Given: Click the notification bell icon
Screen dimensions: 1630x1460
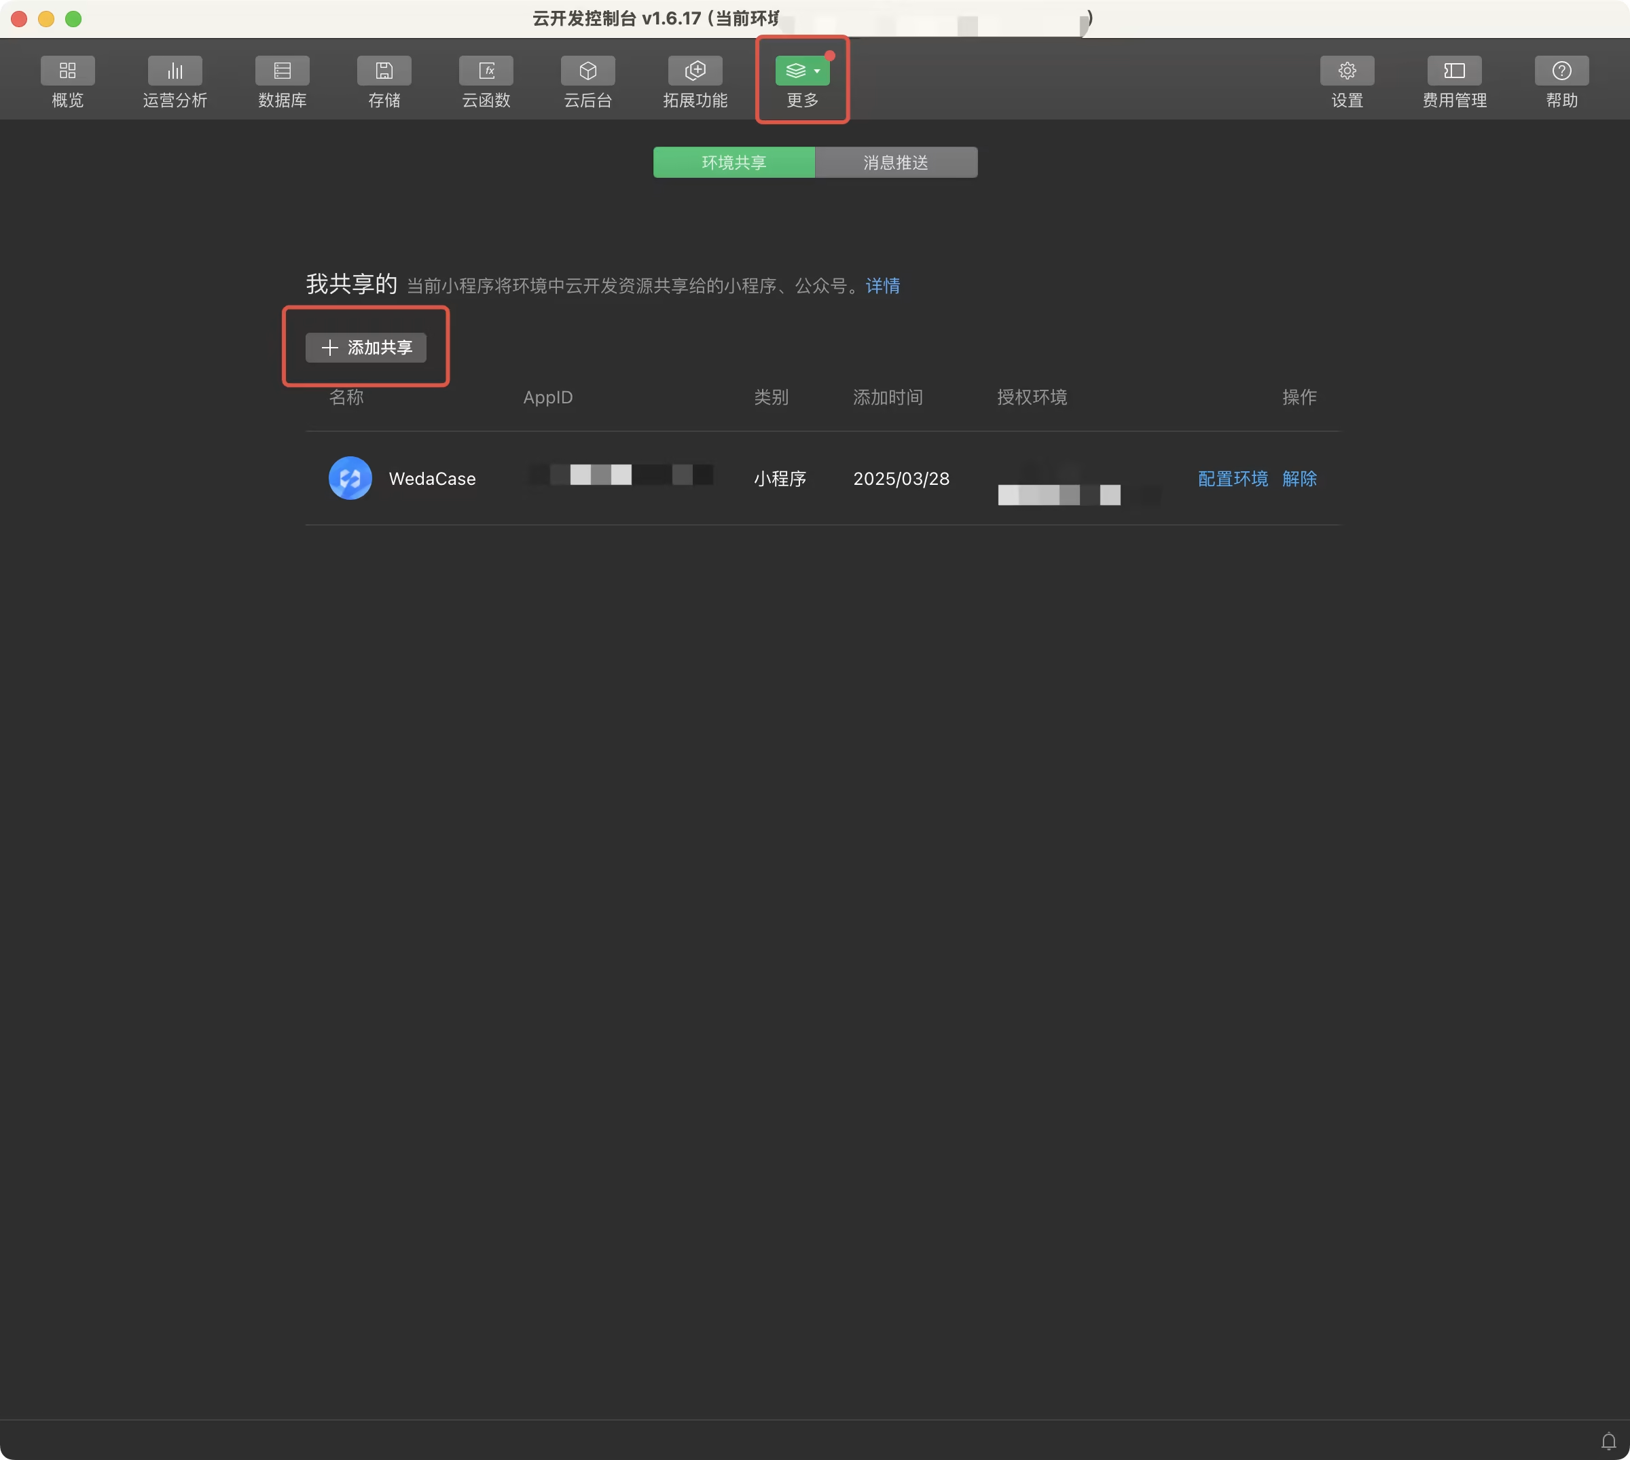Looking at the screenshot, I should 1608,1441.
